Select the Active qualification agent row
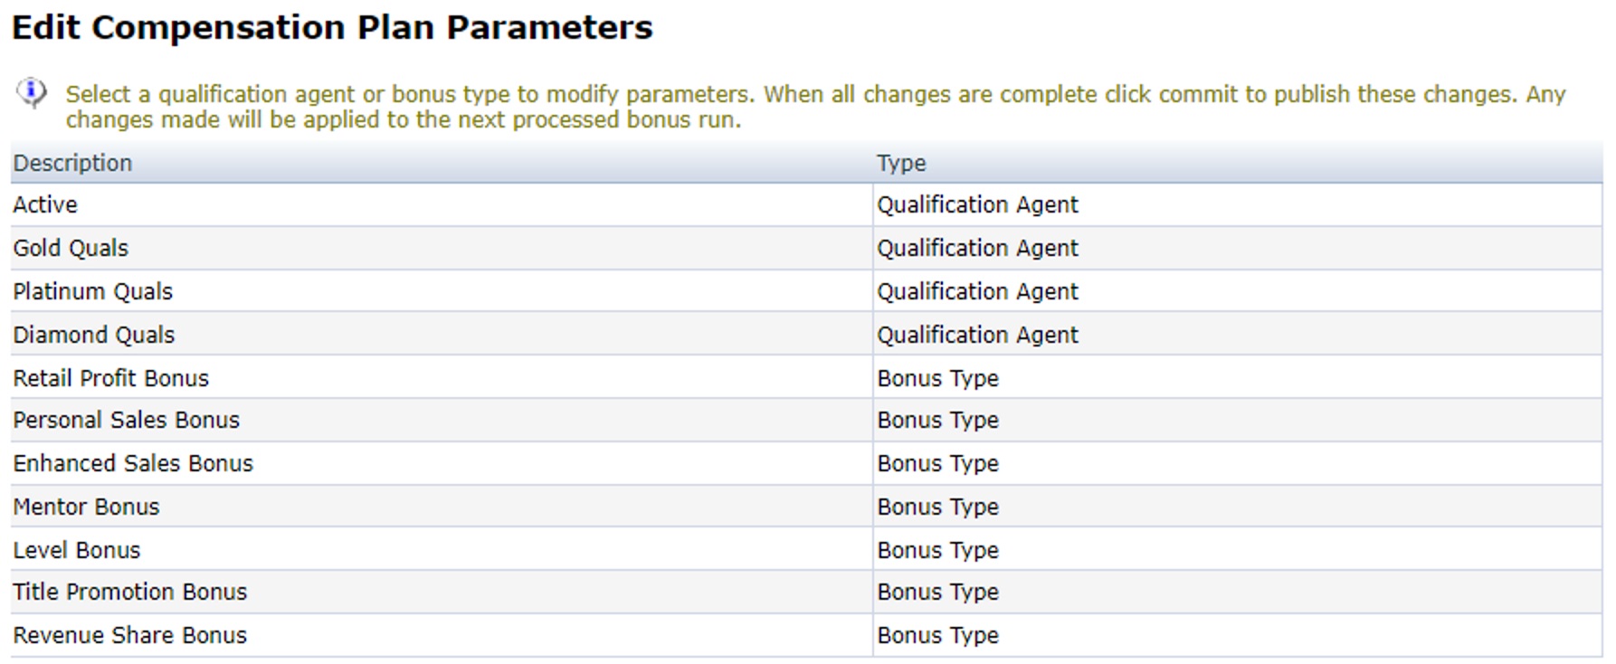The height and width of the screenshot is (664, 1616). click(45, 205)
